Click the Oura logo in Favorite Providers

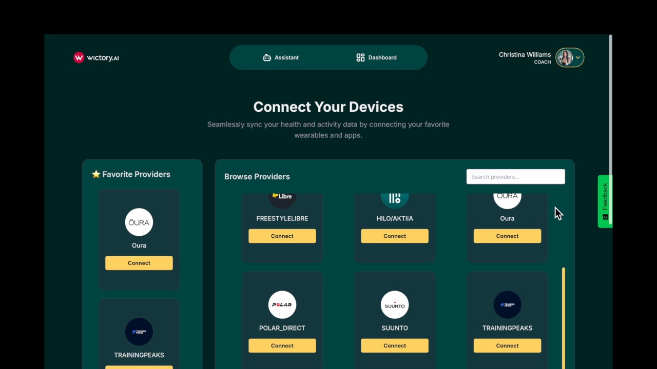pyautogui.click(x=139, y=222)
